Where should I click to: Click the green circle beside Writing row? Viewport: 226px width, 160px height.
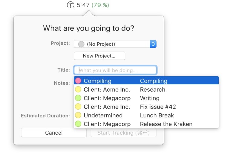coord(78,98)
